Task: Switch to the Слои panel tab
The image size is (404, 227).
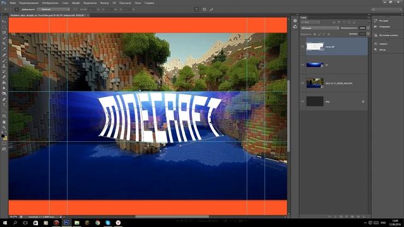Action: tap(304, 18)
